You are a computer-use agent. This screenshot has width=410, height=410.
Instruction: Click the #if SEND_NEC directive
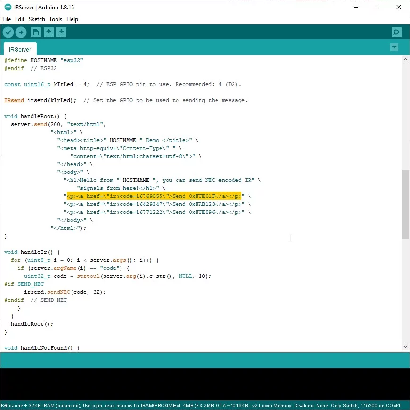(x=24, y=284)
